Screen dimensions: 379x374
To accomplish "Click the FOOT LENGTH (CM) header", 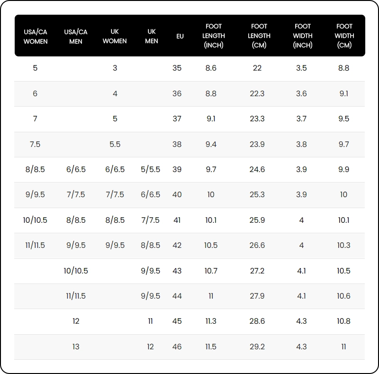I will (x=259, y=36).
